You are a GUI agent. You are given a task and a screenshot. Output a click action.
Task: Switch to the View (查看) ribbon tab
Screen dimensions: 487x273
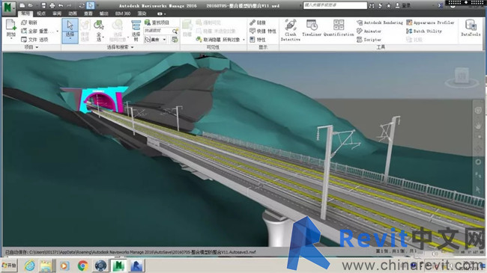(88, 13)
